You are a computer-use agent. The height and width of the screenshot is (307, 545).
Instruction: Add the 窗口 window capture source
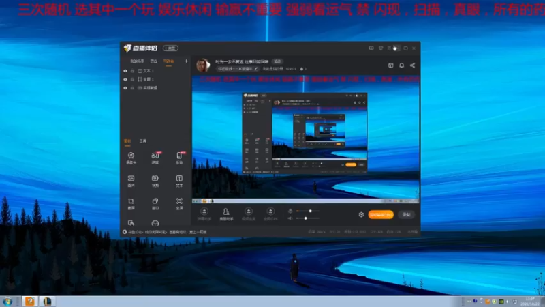click(x=155, y=203)
